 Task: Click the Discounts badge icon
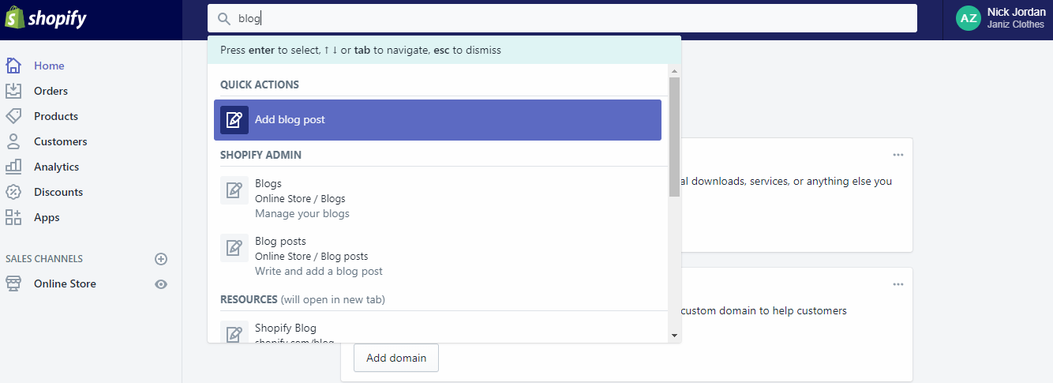tap(13, 192)
